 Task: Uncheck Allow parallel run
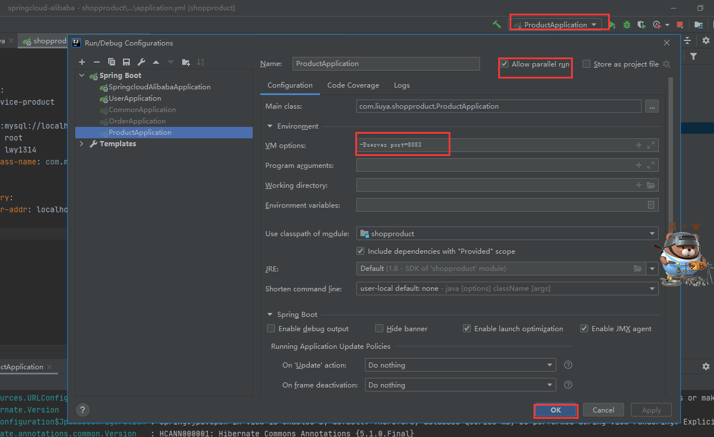point(504,64)
